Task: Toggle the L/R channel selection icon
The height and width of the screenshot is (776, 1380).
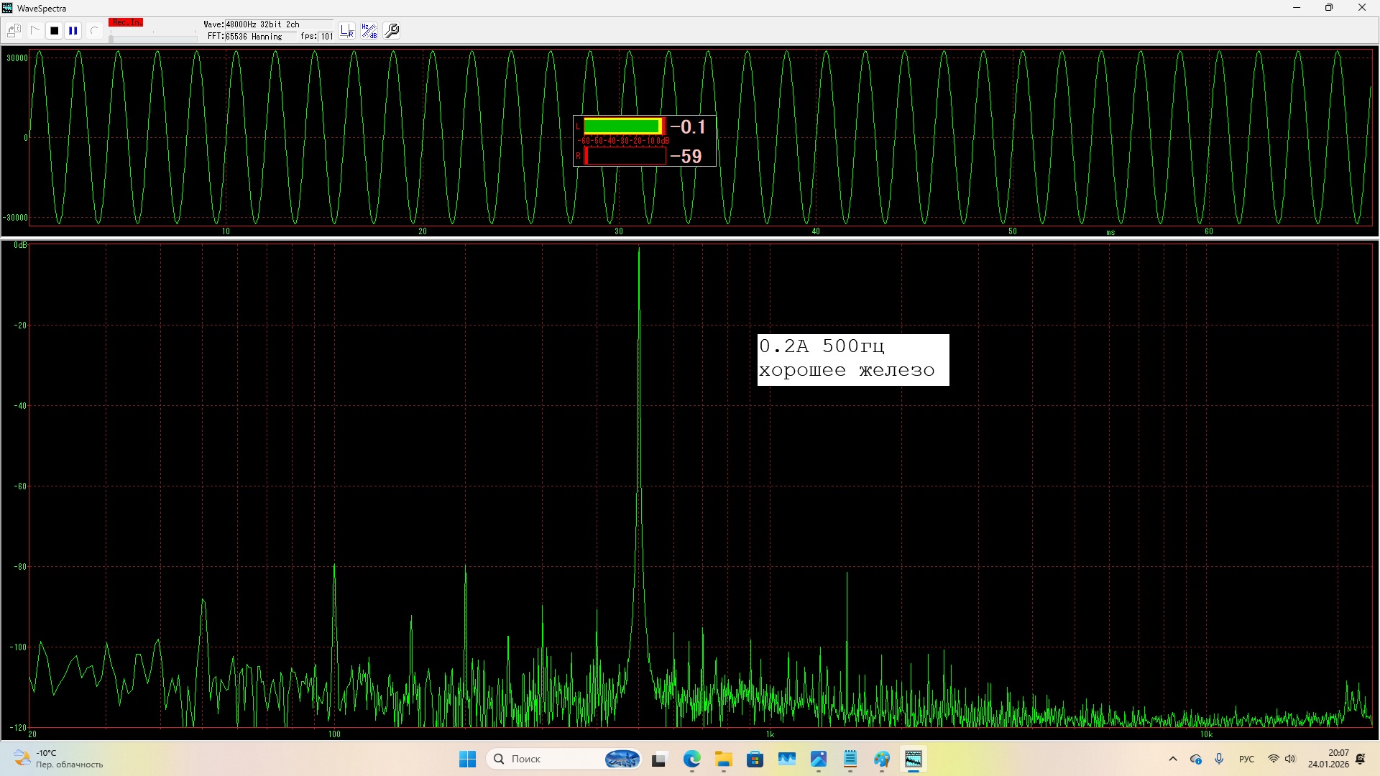Action: pos(347,31)
